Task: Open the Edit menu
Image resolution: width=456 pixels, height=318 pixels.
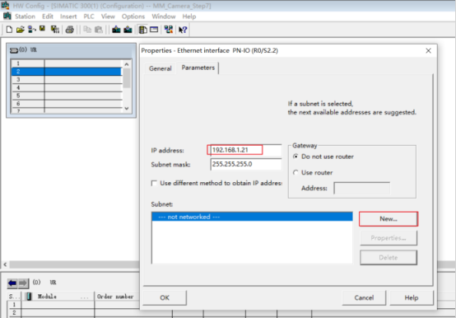Action: (x=48, y=16)
